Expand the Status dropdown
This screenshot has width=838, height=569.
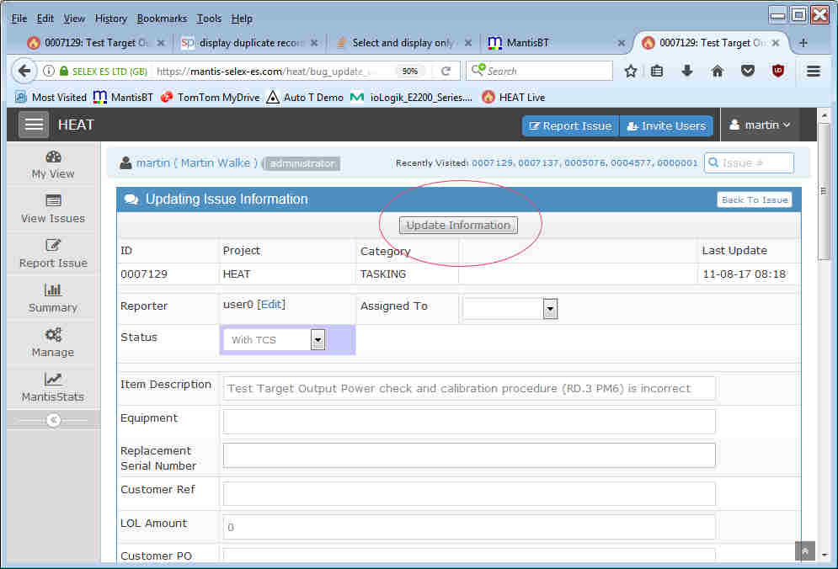(318, 339)
